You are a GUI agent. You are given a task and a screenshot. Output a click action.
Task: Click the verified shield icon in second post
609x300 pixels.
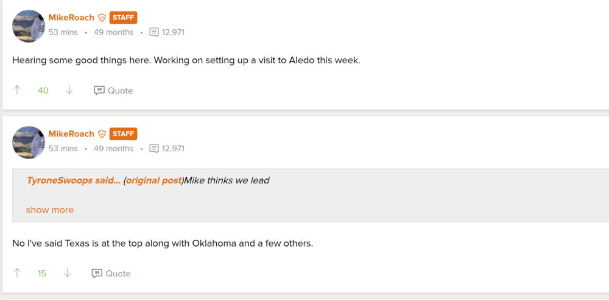(102, 134)
